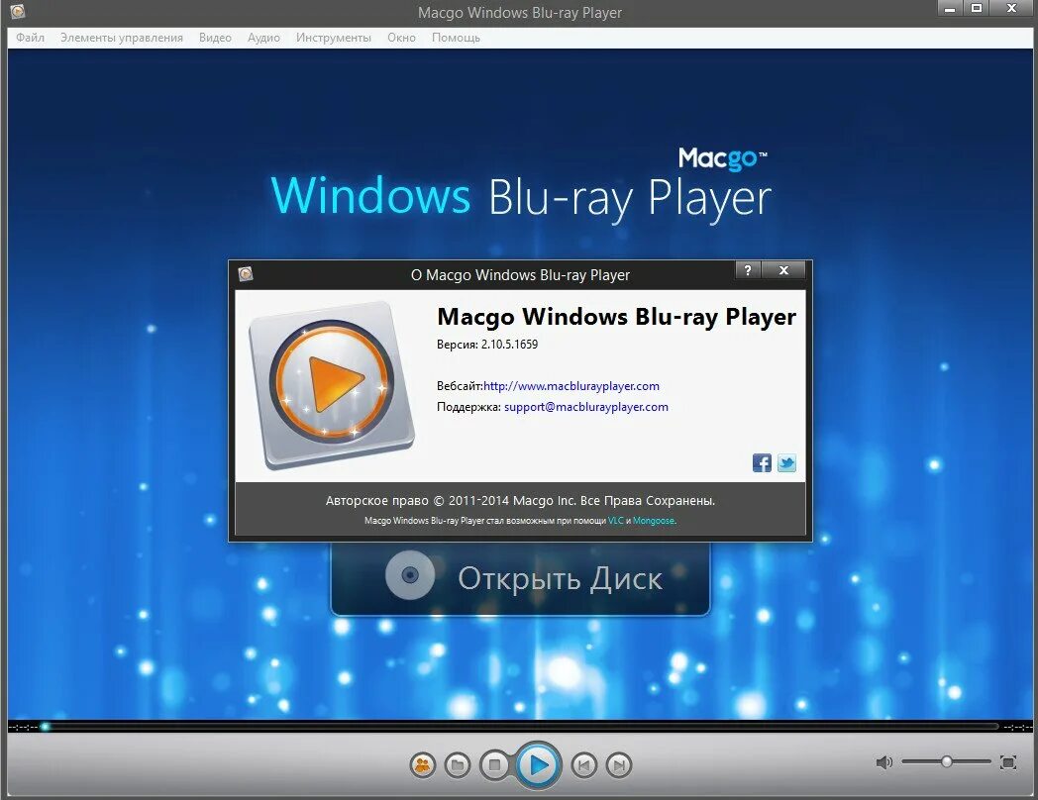The width and height of the screenshot is (1038, 800).
Task: Click the playback seek bar
Action: [x=520, y=727]
